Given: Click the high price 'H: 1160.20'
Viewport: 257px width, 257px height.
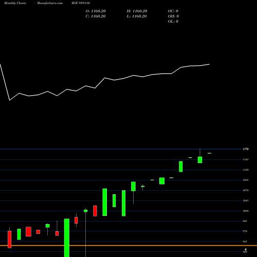Looking at the screenshot, I should [x=137, y=11].
